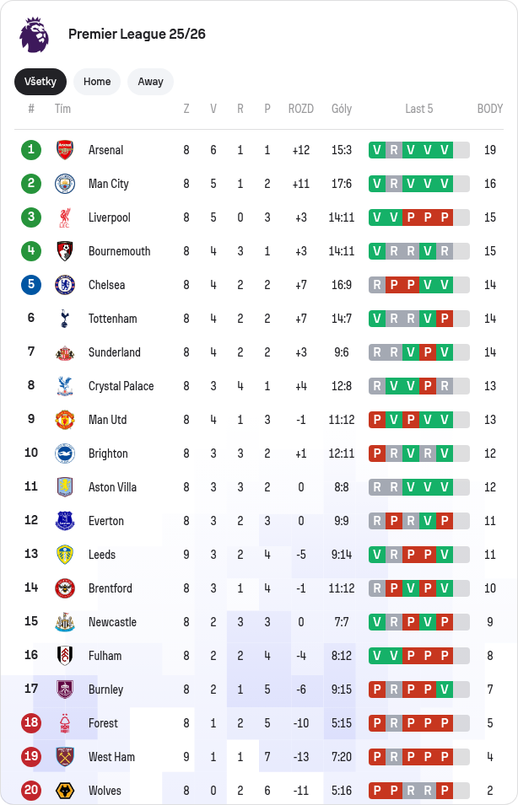The height and width of the screenshot is (805, 518).
Task: Click the Premier League lion logo
Action: 35,35
